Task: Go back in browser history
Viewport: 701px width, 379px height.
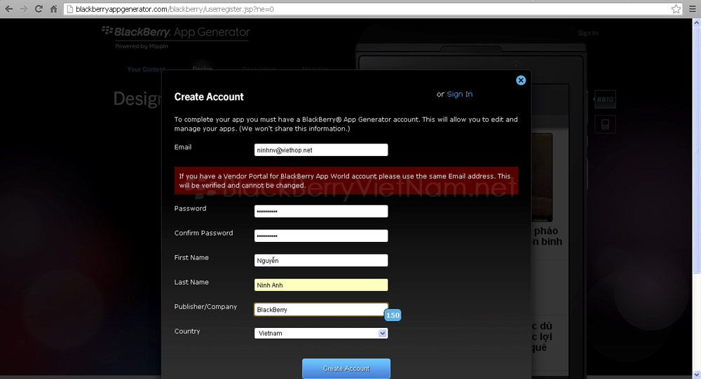Action: click(x=9, y=9)
